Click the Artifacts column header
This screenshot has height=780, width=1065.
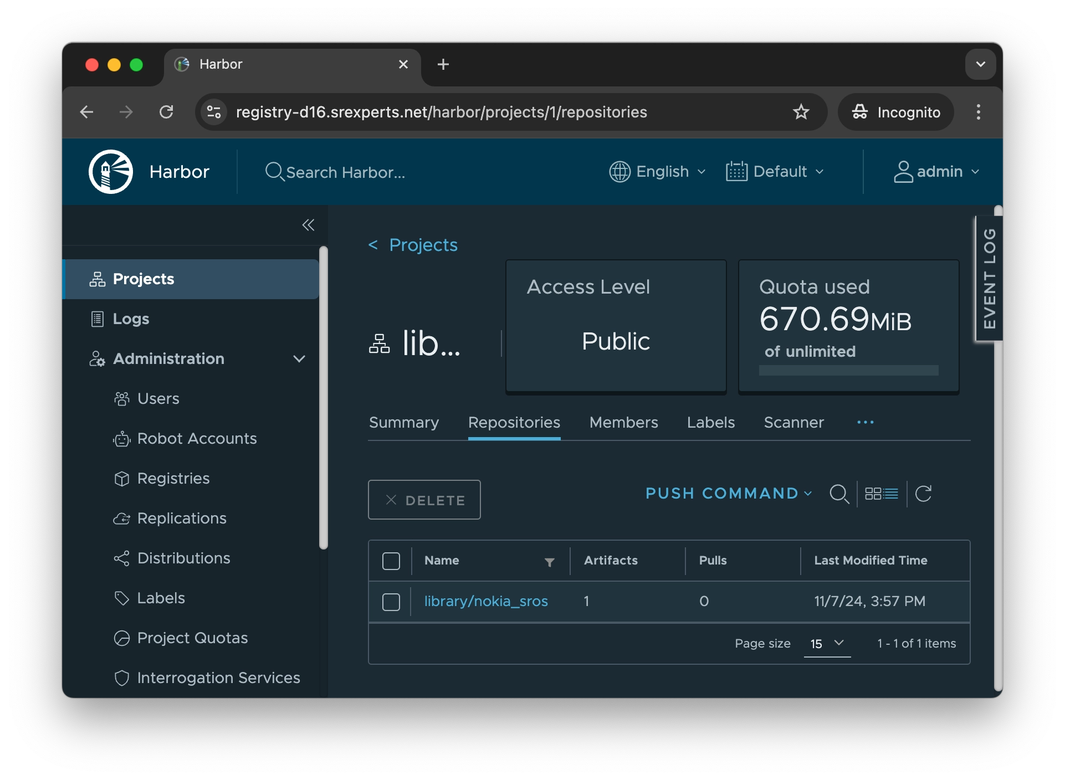tap(611, 561)
